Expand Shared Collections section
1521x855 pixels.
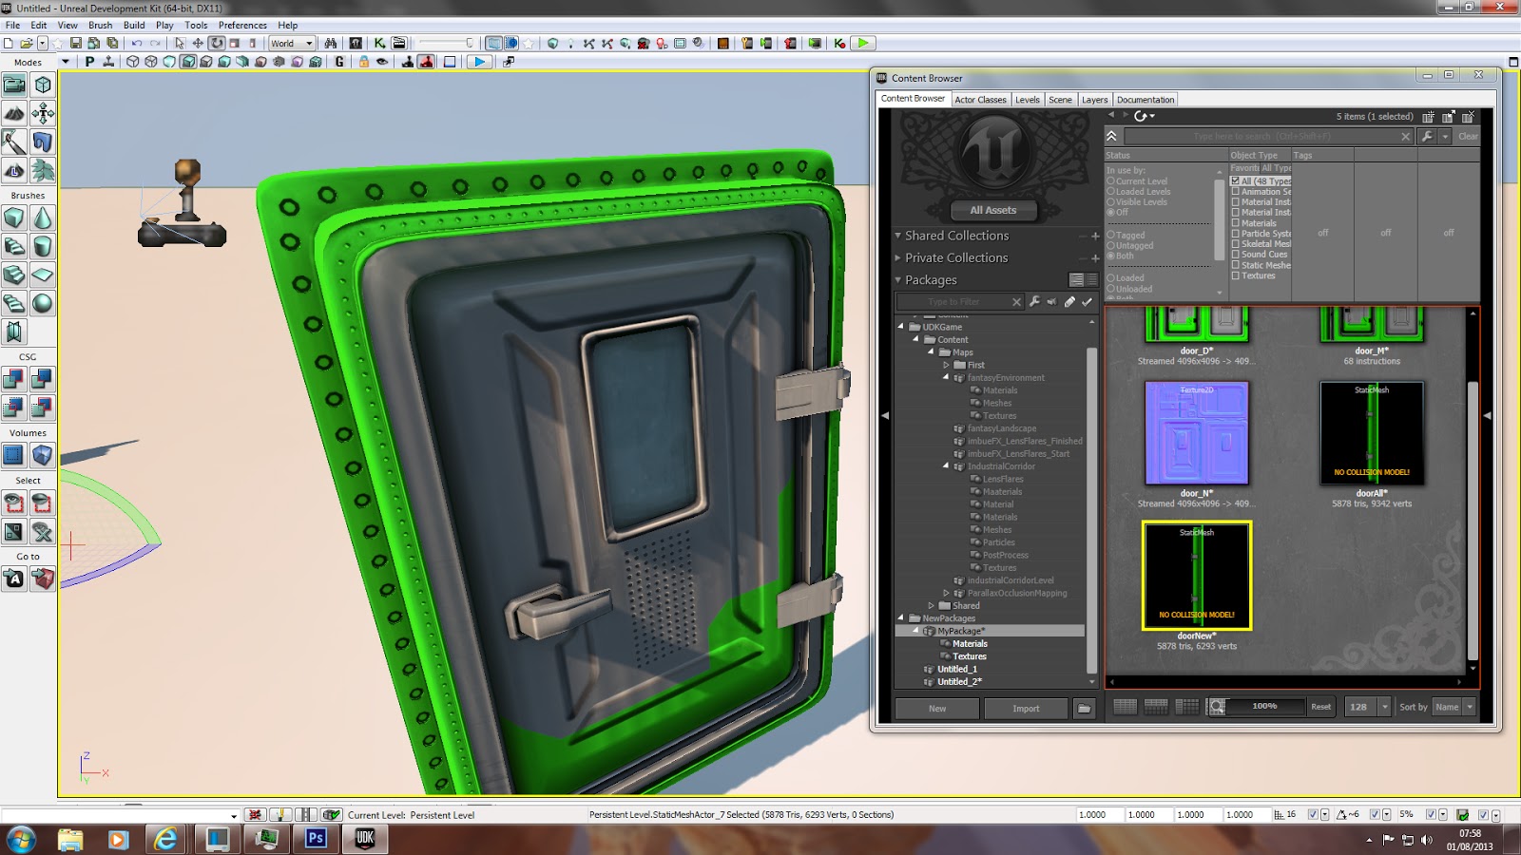coord(897,236)
